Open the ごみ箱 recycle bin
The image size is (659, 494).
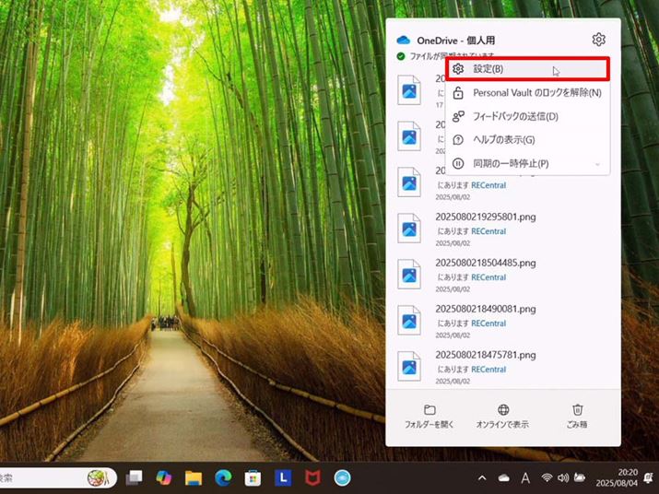tap(577, 416)
